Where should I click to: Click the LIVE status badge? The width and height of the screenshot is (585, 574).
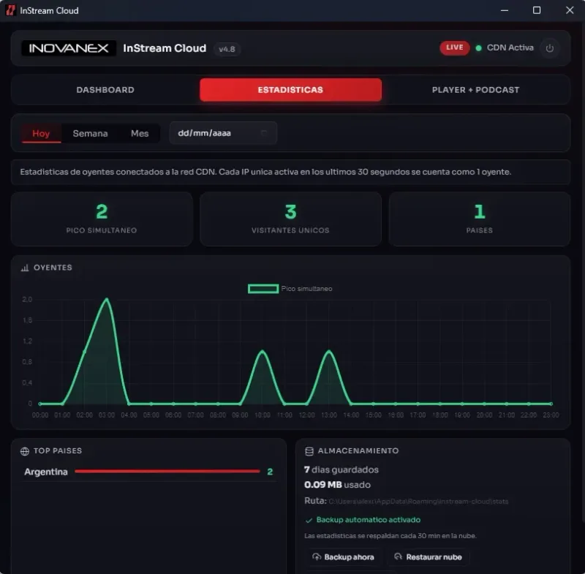(x=454, y=48)
